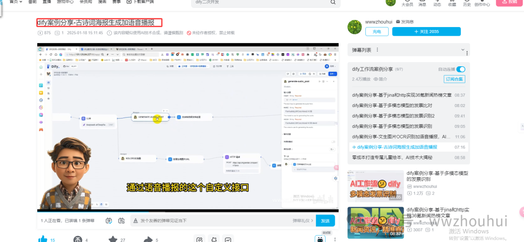Click the coin donation icon
The image size is (524, 242).
78,239
